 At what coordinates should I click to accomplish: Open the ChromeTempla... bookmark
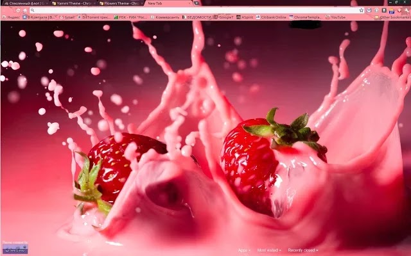pos(306,17)
